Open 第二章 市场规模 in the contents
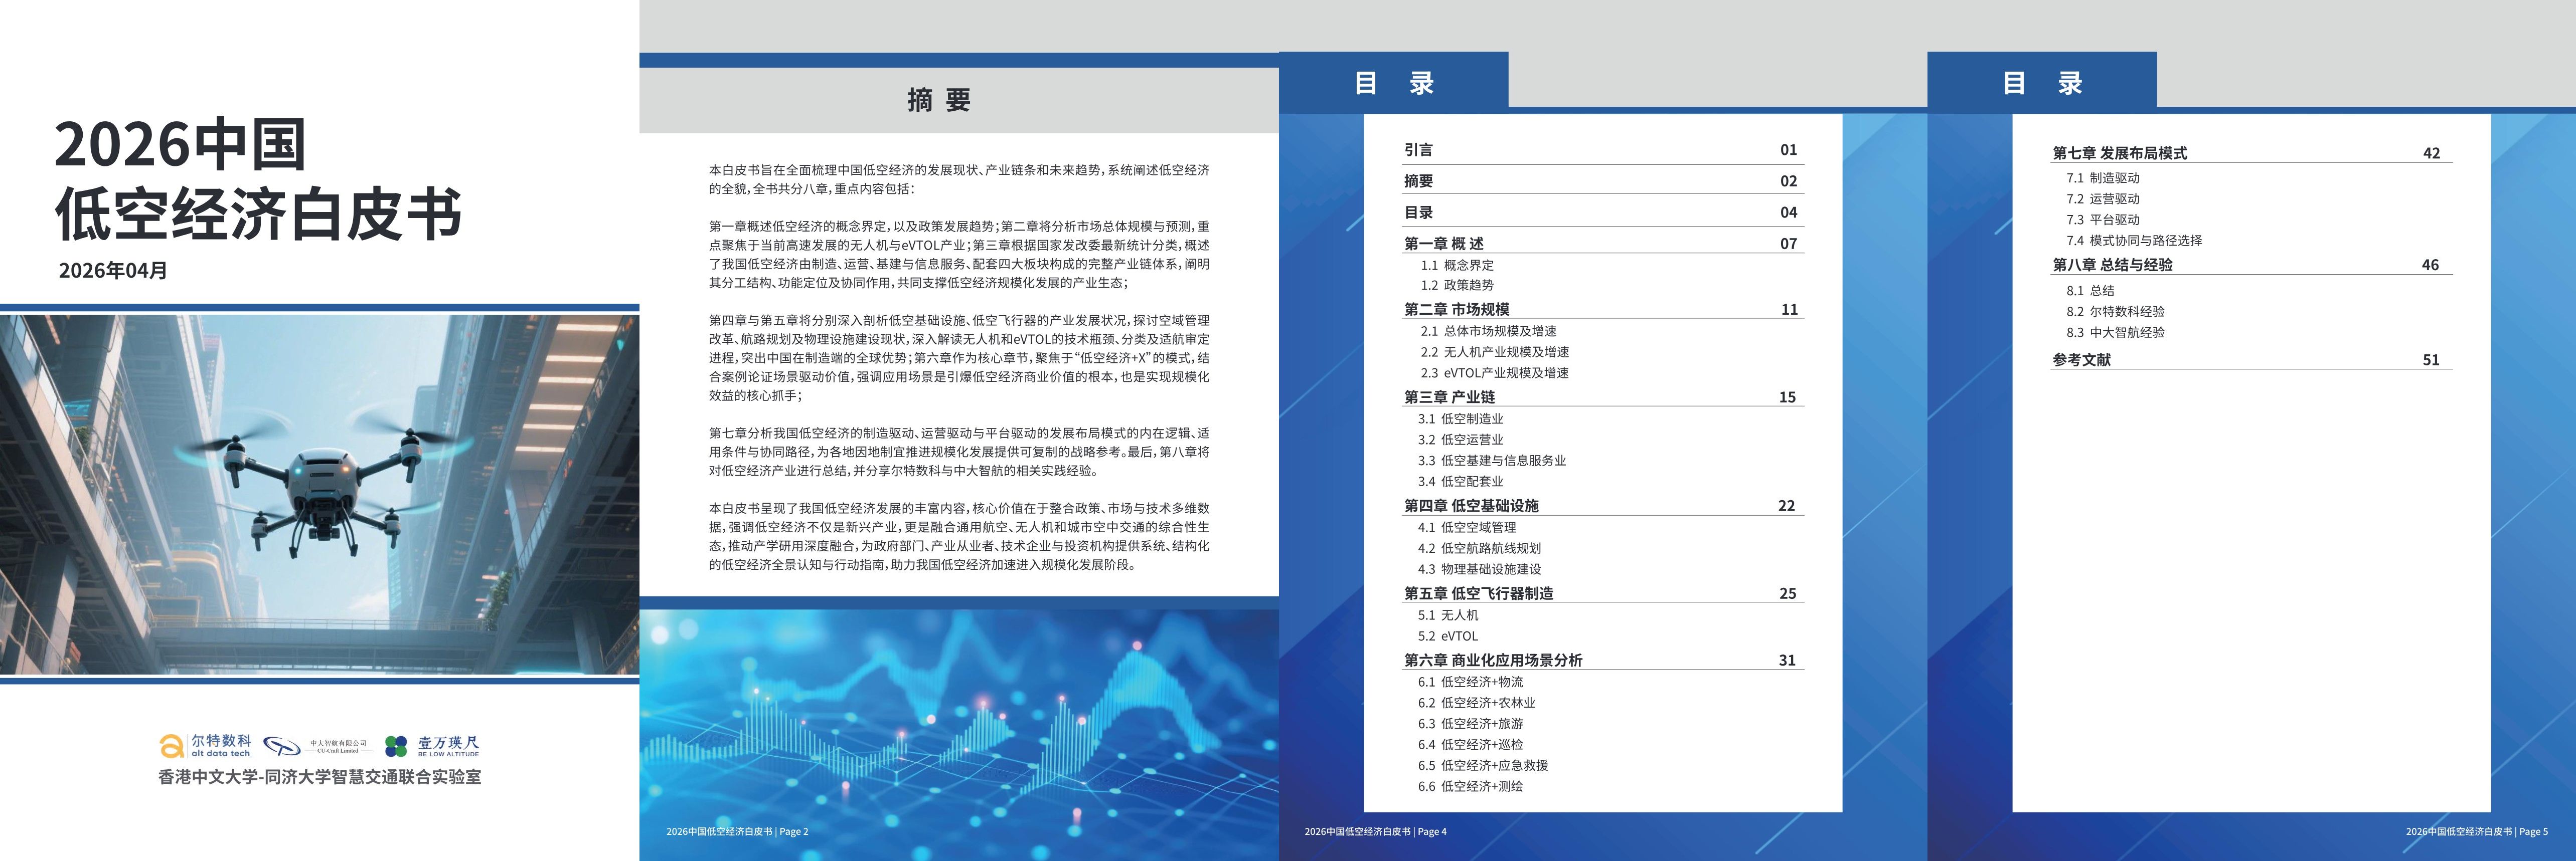The height and width of the screenshot is (861, 2576). tap(1457, 309)
